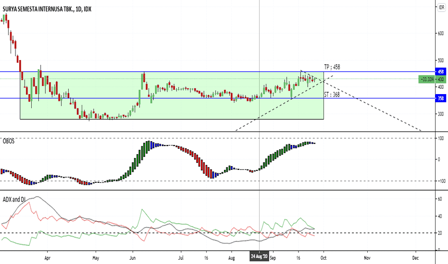
Task: Click the 60 value on ADX scale
Action: 440,199
